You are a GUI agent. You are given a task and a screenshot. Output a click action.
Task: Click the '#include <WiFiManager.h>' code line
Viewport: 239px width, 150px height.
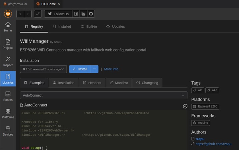coord(43,135)
